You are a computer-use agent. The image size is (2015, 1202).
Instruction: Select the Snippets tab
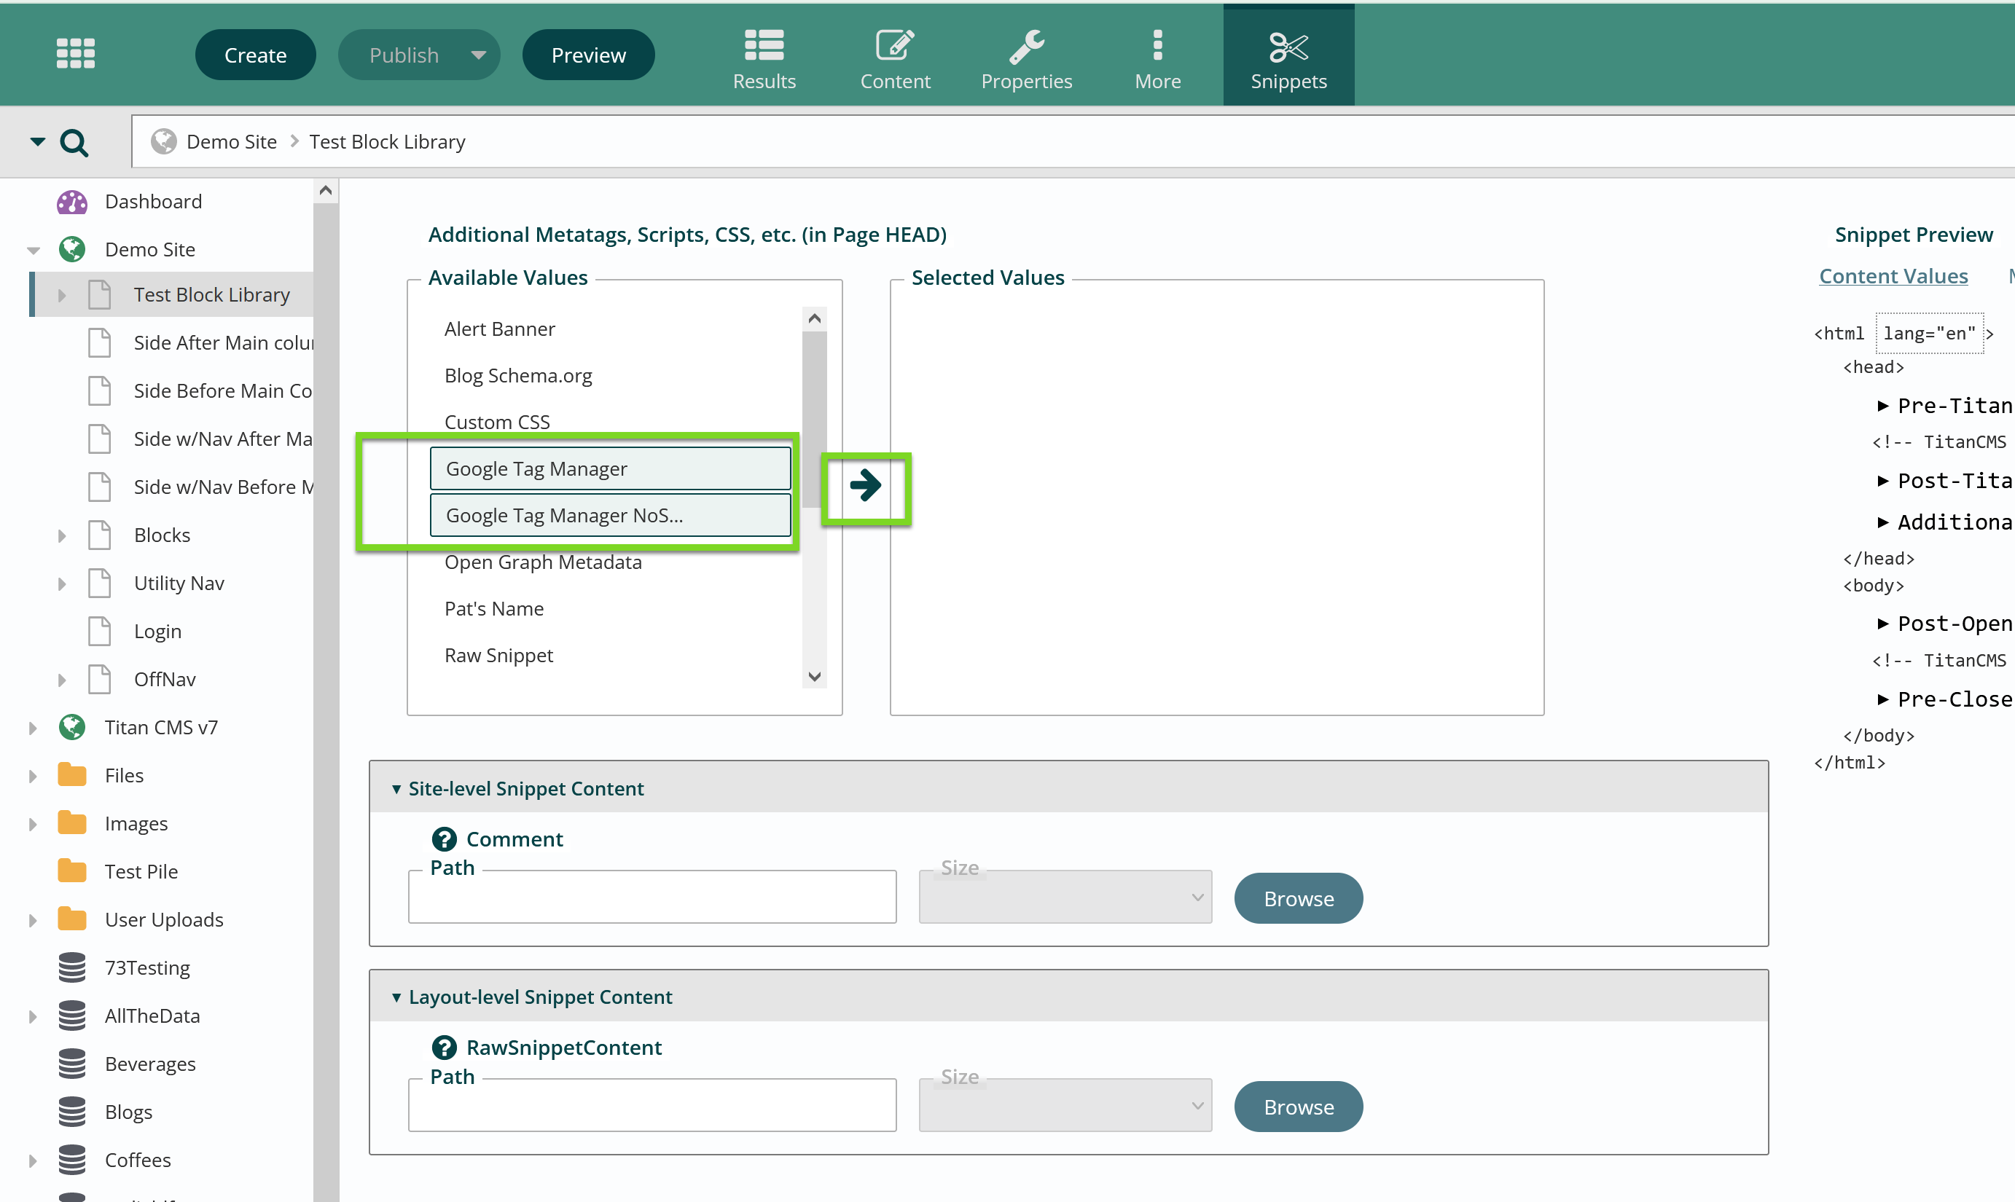[x=1288, y=55]
